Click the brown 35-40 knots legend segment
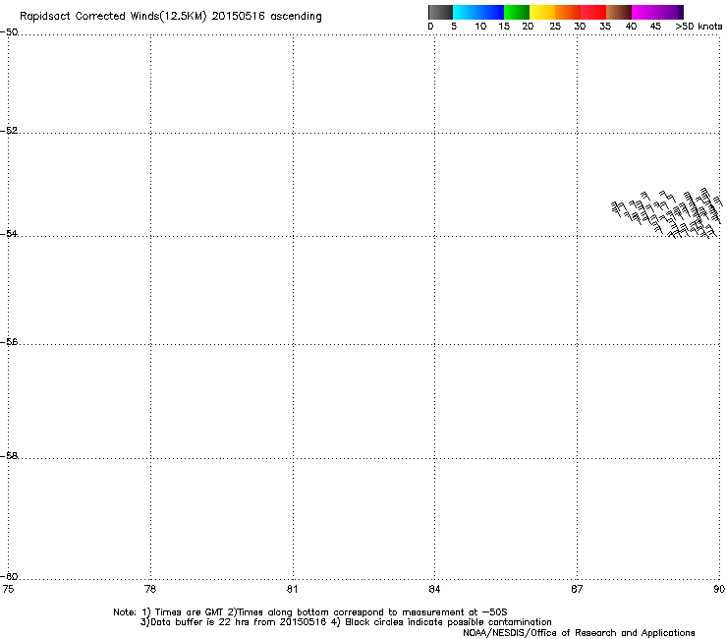The height and width of the screenshot is (639, 727). coord(619,12)
